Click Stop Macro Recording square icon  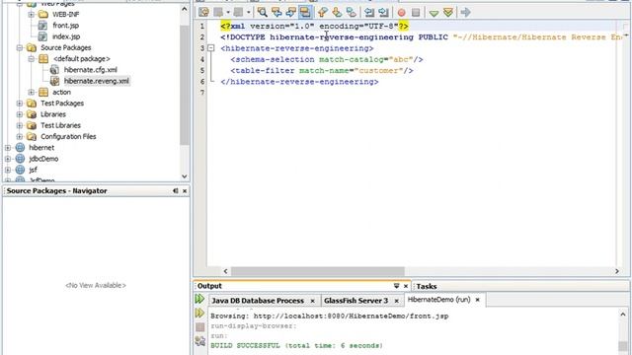click(x=416, y=13)
